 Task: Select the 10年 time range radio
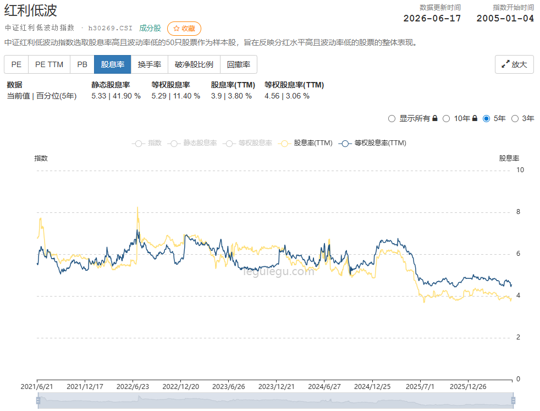pos(447,119)
